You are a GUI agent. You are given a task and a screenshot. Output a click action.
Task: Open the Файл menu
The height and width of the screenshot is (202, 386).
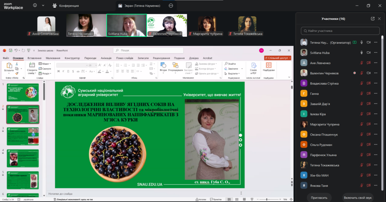click(x=6, y=58)
